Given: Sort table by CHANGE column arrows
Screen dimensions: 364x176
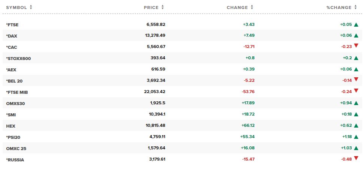Looking at the screenshot, I should [252, 8].
